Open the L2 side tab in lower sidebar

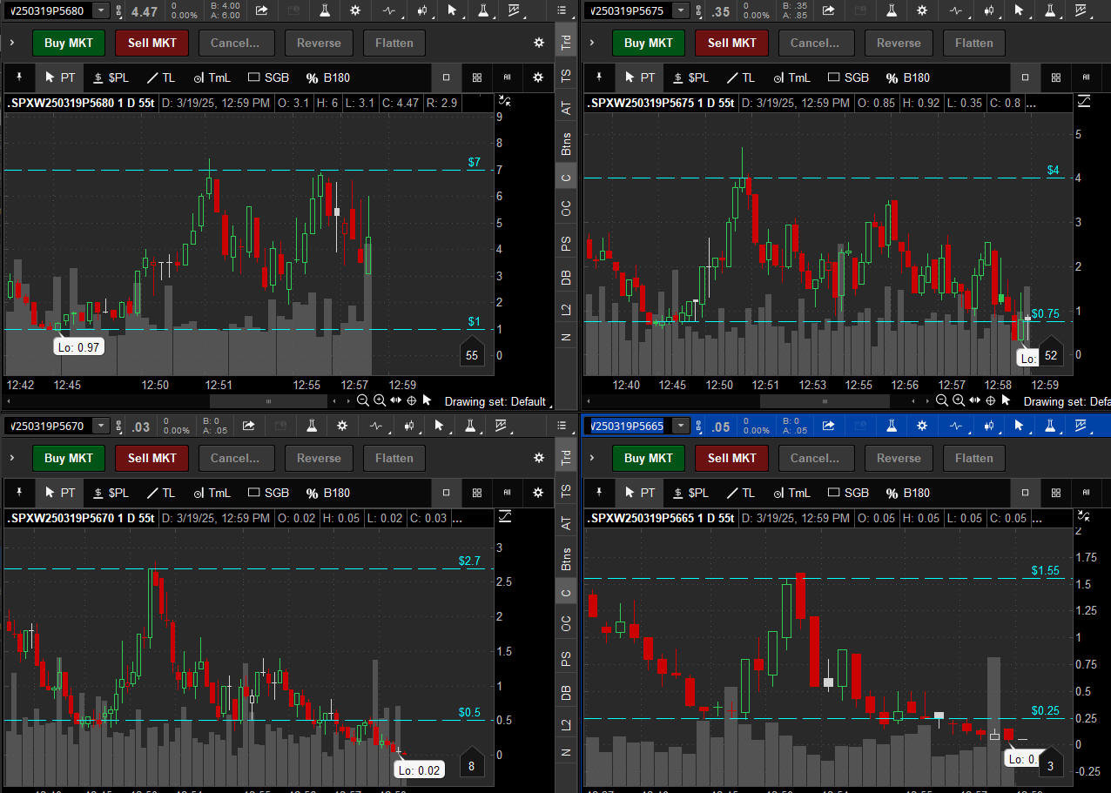[x=566, y=723]
